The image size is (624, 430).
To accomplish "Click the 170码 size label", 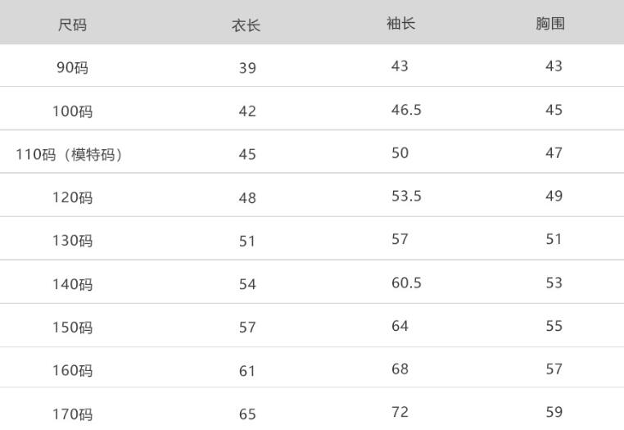I will tap(72, 414).
